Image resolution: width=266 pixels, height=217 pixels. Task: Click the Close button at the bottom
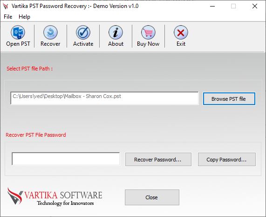click(152, 197)
